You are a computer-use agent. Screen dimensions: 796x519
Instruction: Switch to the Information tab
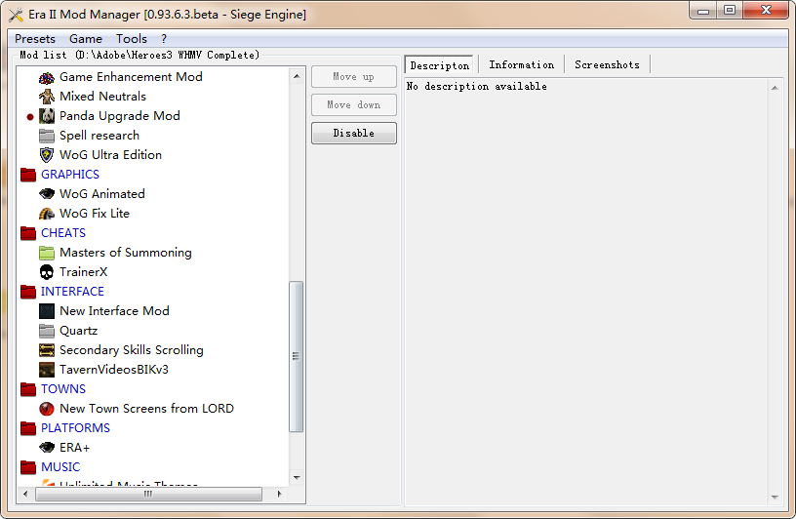(521, 64)
